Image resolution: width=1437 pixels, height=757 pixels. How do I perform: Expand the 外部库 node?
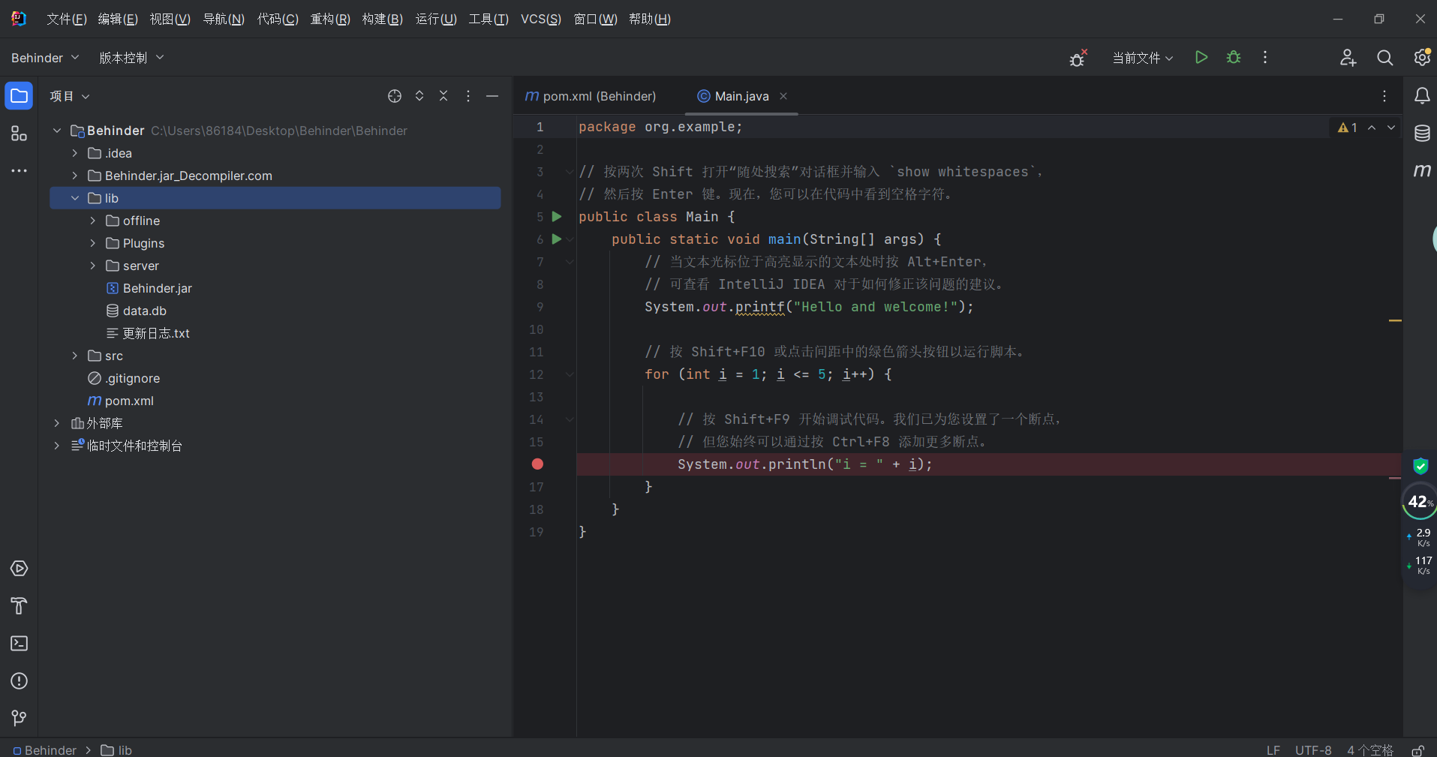pyautogui.click(x=57, y=423)
